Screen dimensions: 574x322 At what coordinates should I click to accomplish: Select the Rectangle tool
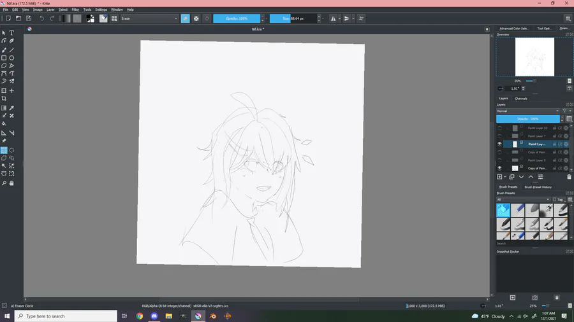[x=4, y=58]
